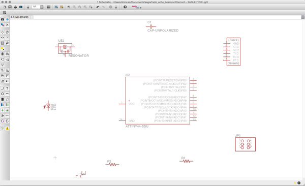The height and width of the screenshot is (186, 305).
Task: Select the Junction tool with the green dot
Action: (x=3, y=110)
